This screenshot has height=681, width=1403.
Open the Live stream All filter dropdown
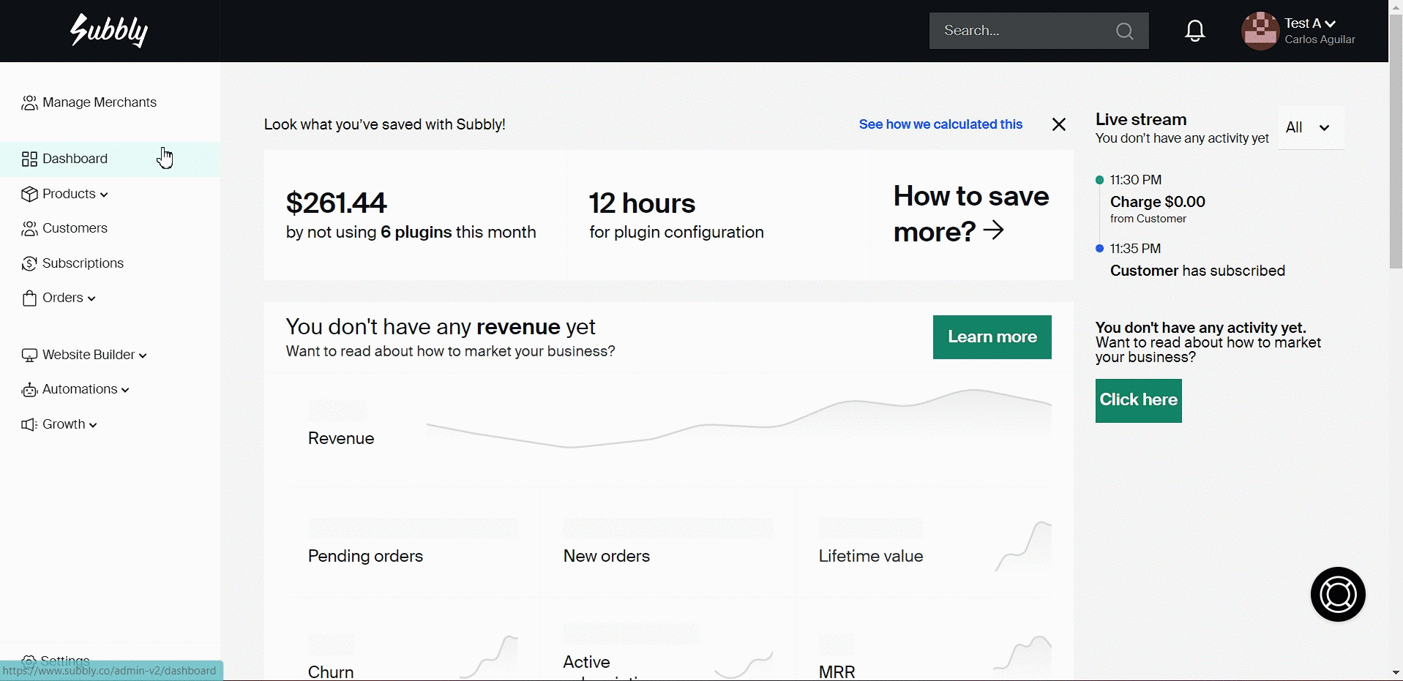[1311, 128]
